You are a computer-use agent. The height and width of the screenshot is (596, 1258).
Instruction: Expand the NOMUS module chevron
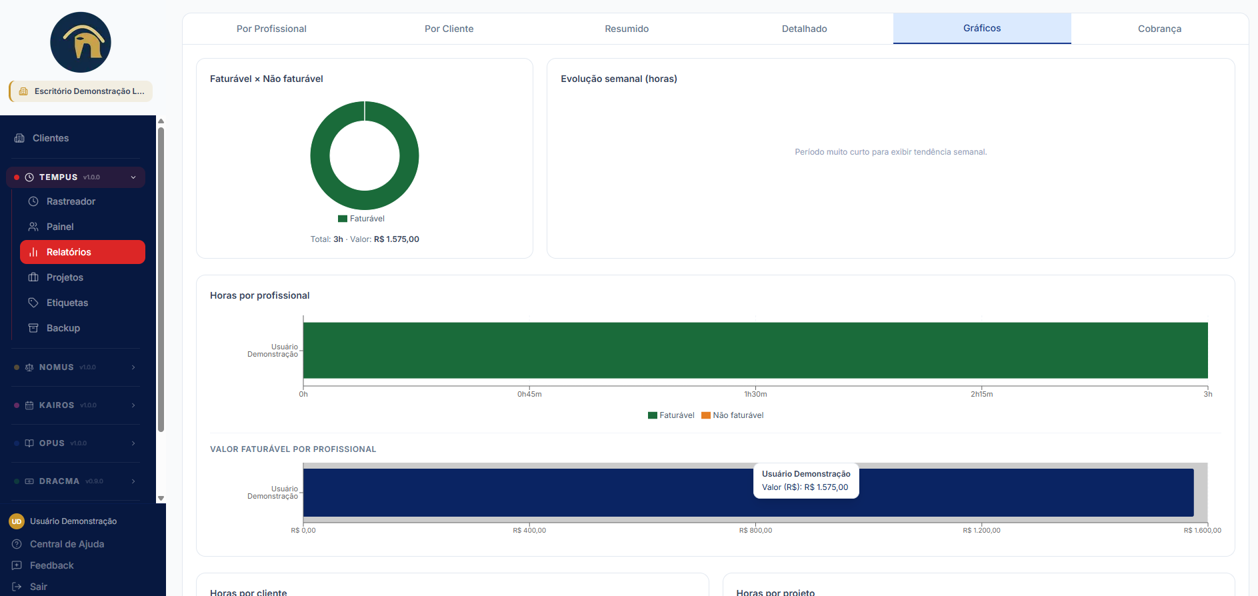133,367
